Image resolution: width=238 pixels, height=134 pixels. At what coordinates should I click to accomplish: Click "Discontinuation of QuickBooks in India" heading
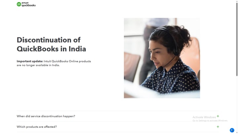[x=51, y=44]
